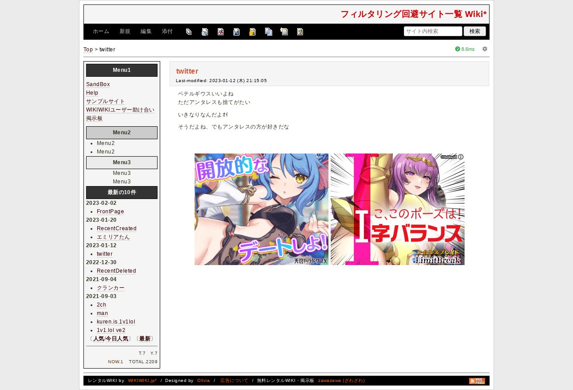Screen dimensions: 573x390
Task: Open 広告について footer link
Action: (x=234, y=381)
